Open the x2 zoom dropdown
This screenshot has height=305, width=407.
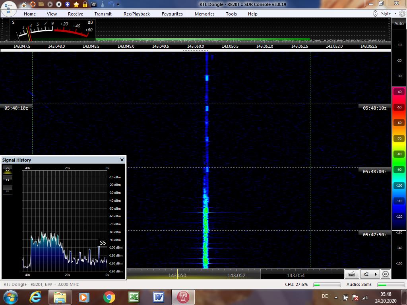pyautogui.click(x=370, y=274)
